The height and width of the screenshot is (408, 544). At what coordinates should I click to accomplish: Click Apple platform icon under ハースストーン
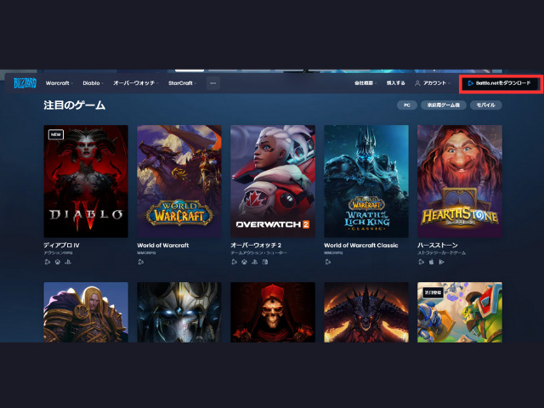click(x=431, y=262)
